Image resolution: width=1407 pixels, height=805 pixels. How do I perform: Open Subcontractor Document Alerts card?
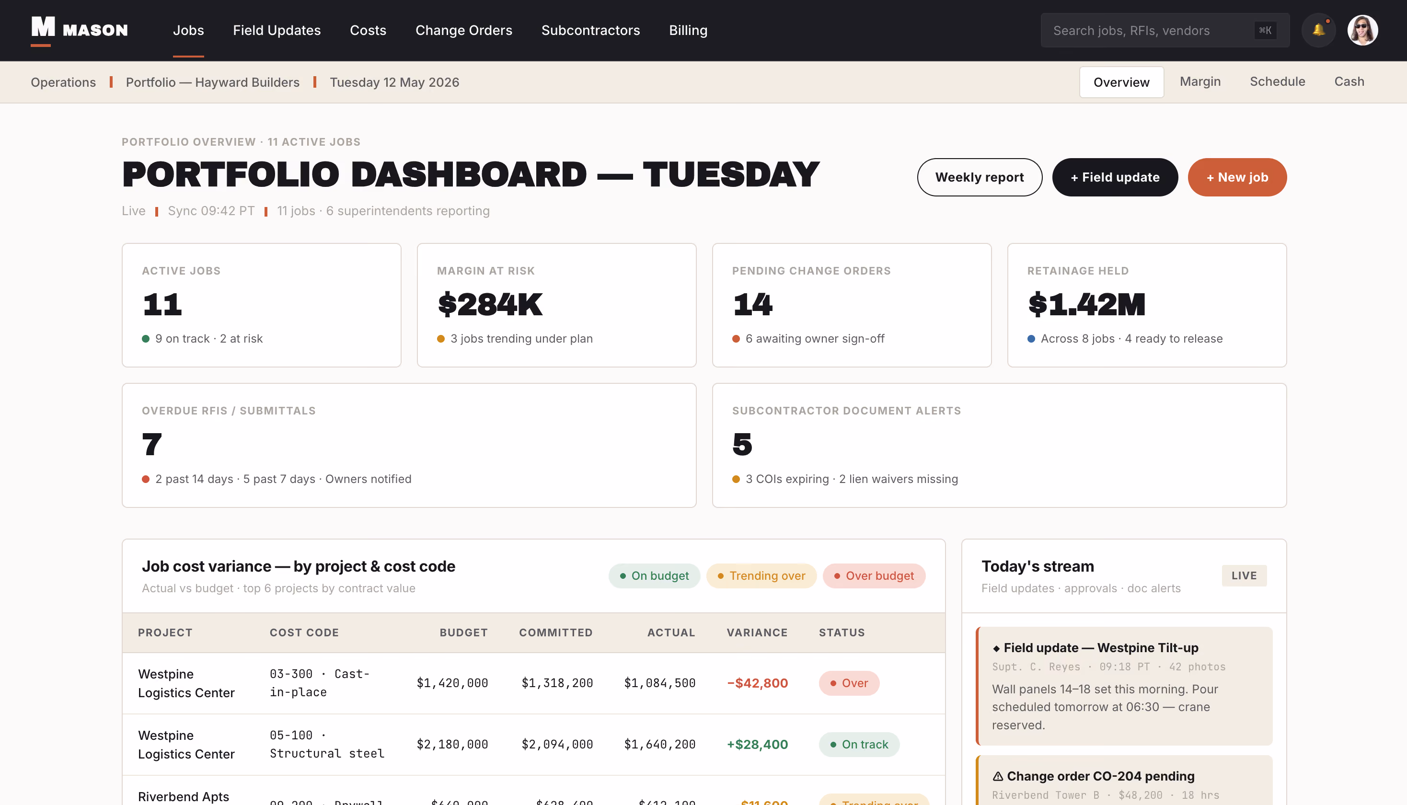click(1000, 445)
